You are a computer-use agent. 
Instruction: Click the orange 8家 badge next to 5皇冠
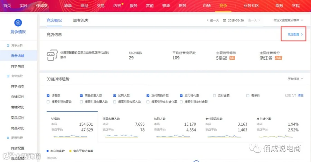point(232,58)
